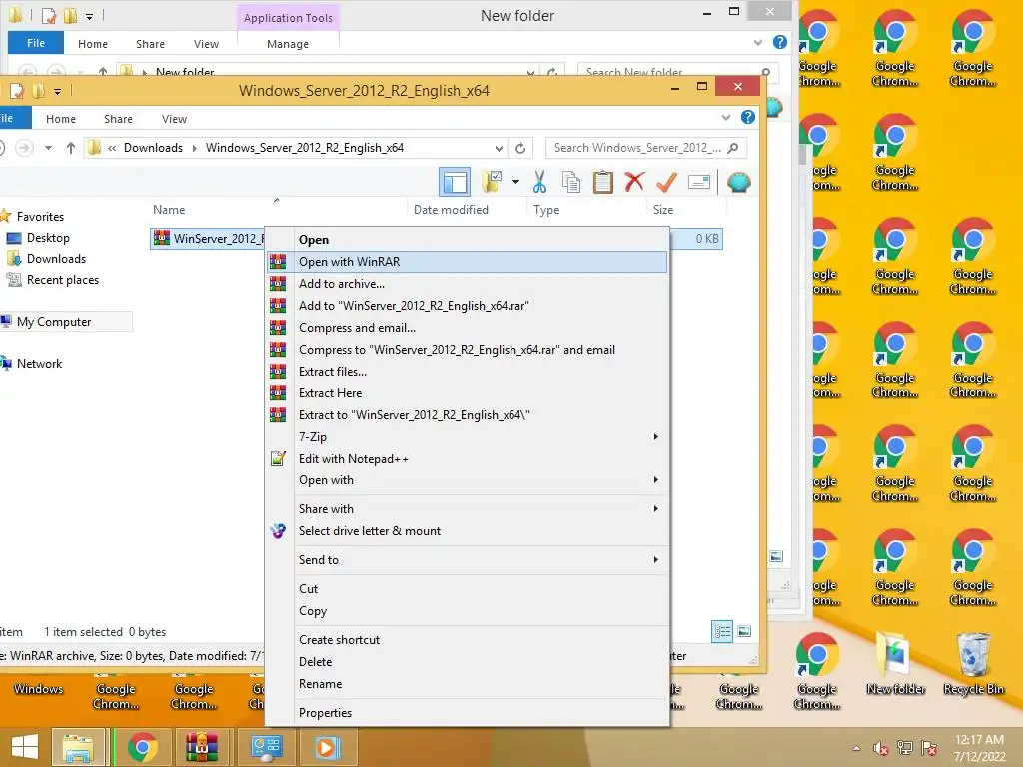Screen dimensions: 1023x767
Task: Click the Forward navigation arrow in Windows_Server window
Action: tap(25, 148)
